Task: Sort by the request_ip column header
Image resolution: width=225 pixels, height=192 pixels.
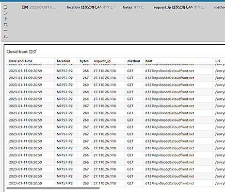Action: (102, 61)
